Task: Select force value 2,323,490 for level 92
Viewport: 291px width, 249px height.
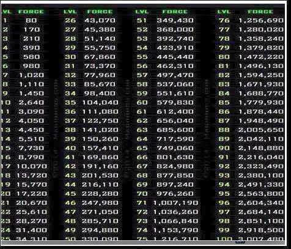Action: [x=261, y=166]
